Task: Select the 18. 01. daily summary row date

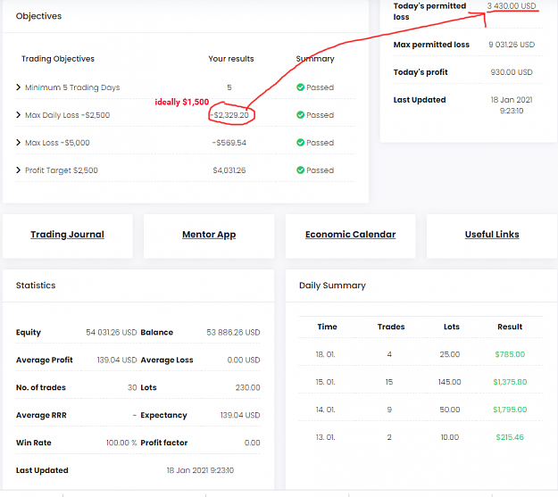Action: [325, 354]
